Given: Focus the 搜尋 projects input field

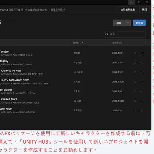Looking at the screenshot, I should 125,34.
